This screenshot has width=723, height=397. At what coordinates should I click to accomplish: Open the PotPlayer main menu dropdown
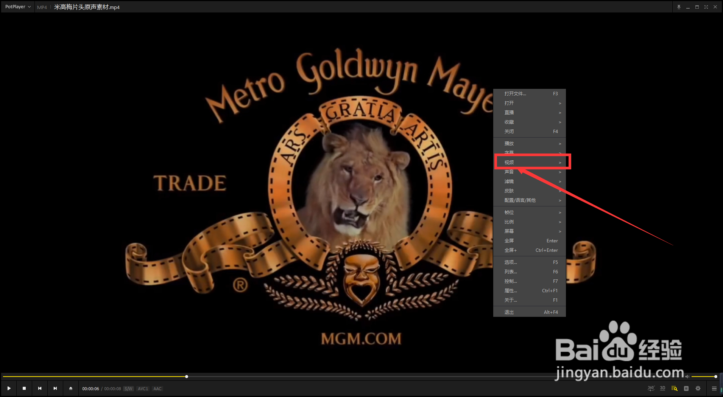[x=18, y=7]
